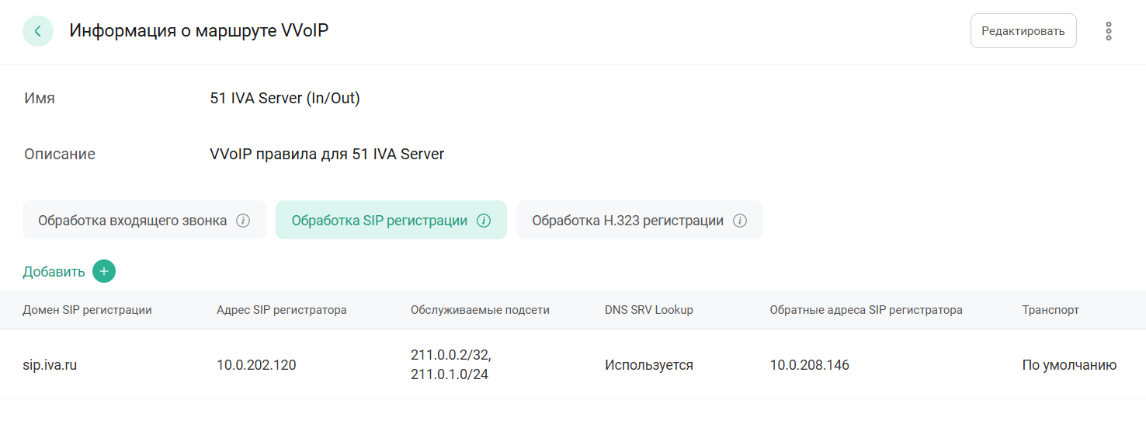
Task: Click the Обслуживаемые подсети column header
Action: tap(480, 310)
